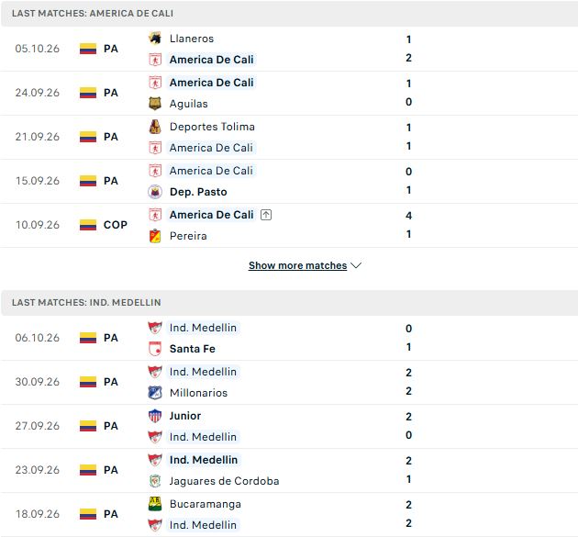The image size is (578, 537).
Task: Click the Llaneros team crest icon
Action: click(x=155, y=39)
